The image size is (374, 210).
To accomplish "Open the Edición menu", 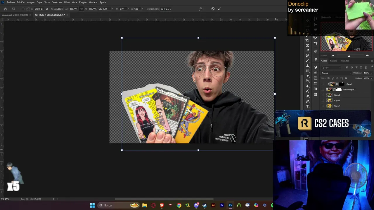I will [21, 2].
